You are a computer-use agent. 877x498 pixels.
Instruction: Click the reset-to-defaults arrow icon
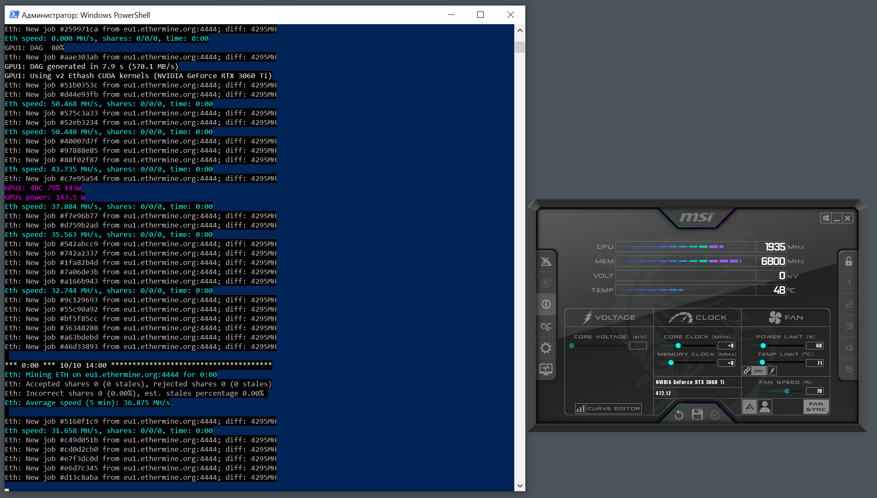click(679, 415)
